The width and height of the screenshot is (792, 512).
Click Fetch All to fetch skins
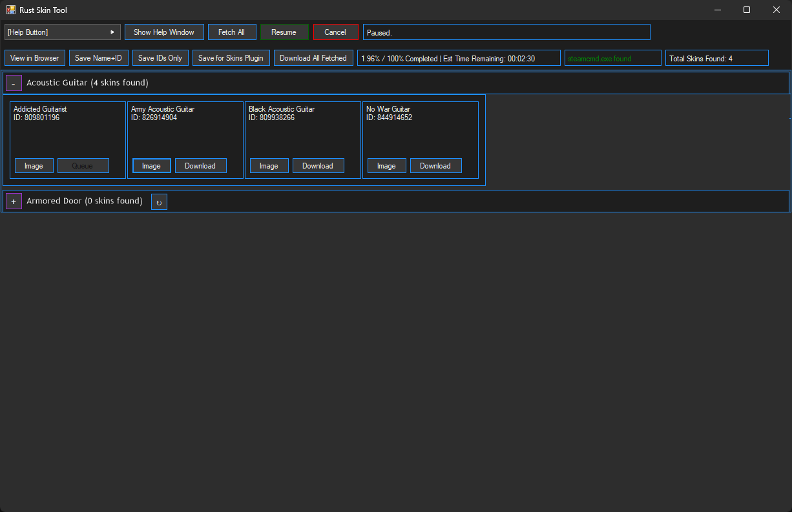[232, 32]
